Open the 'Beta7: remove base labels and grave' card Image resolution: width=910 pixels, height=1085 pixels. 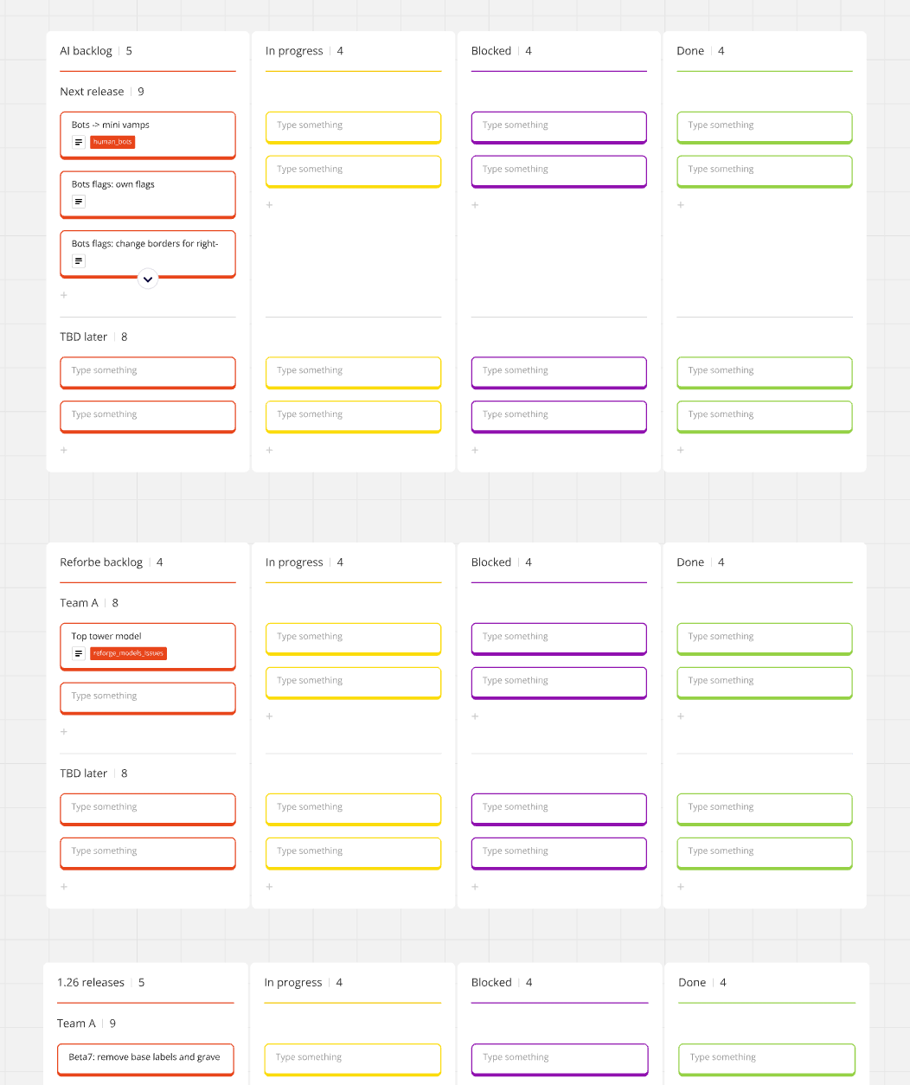tap(145, 1057)
